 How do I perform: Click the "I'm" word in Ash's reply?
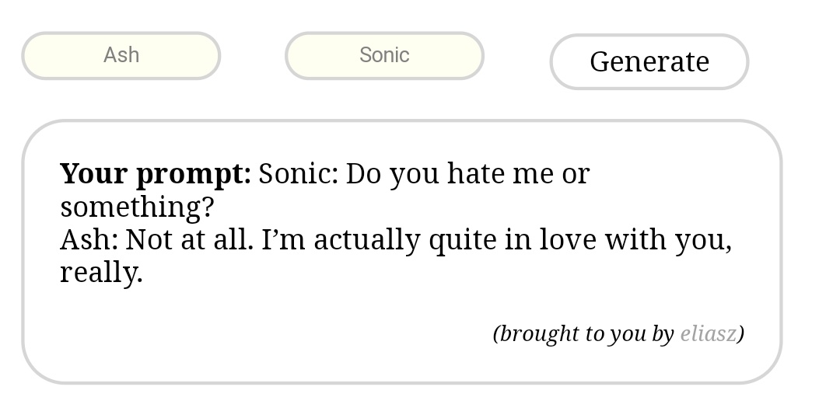[x=283, y=240]
